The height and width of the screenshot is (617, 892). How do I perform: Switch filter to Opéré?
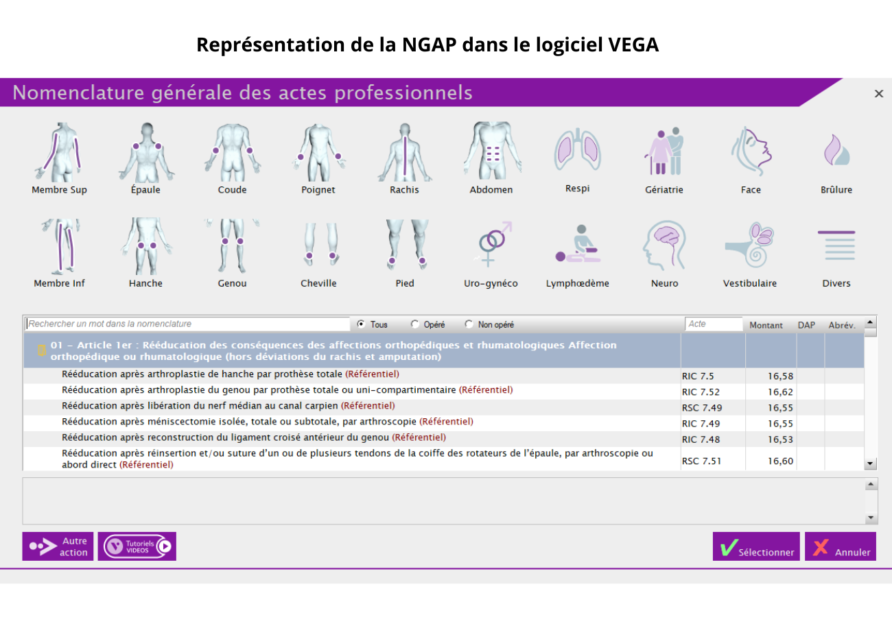(x=414, y=324)
